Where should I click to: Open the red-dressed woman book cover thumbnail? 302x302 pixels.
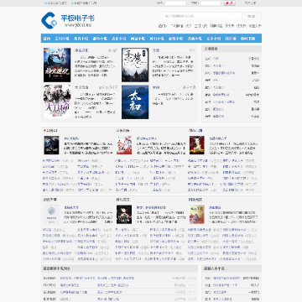197,145
